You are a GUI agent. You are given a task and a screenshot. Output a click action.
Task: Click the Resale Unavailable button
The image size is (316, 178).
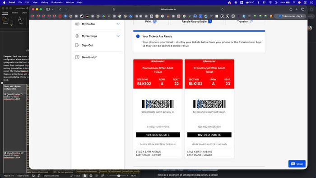197,22
